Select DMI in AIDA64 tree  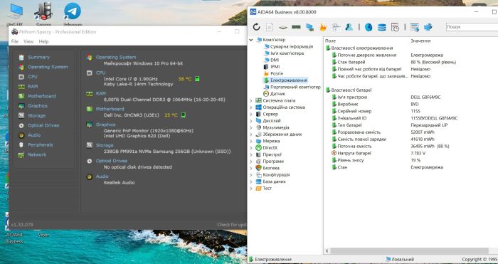click(x=275, y=60)
